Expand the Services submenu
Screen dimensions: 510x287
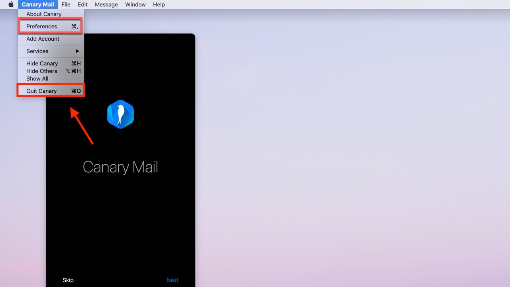[x=51, y=51]
